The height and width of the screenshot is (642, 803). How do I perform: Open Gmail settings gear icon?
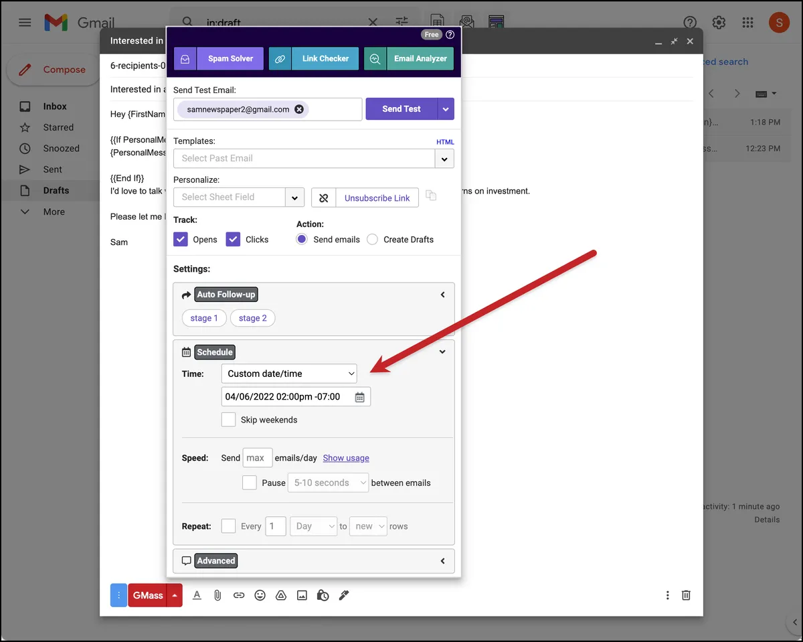click(719, 23)
